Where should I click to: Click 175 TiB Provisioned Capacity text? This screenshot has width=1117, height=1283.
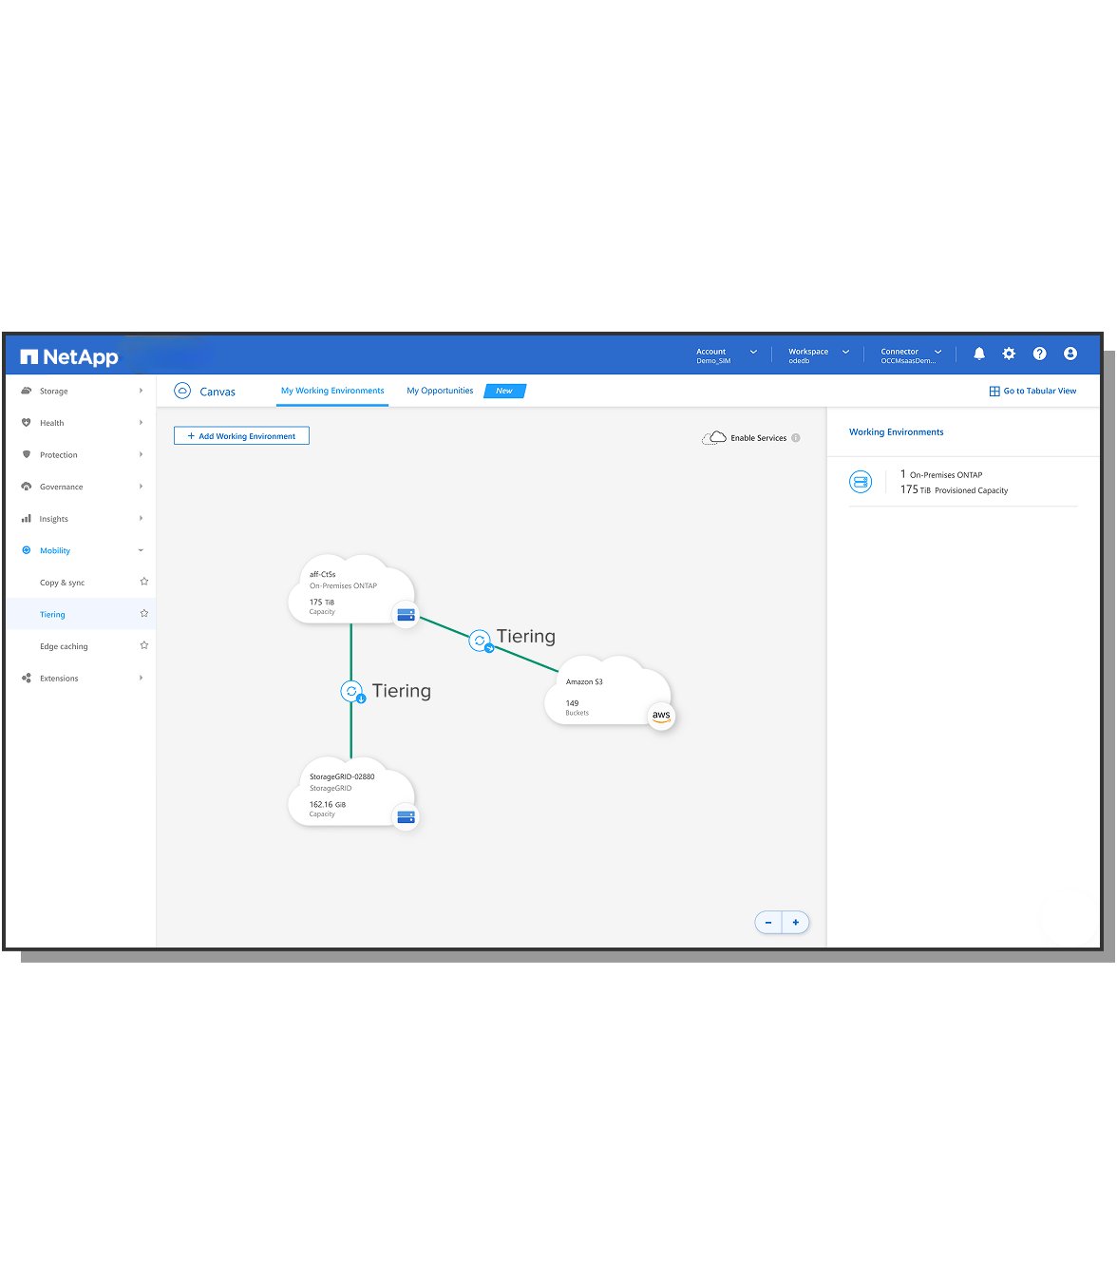954,490
